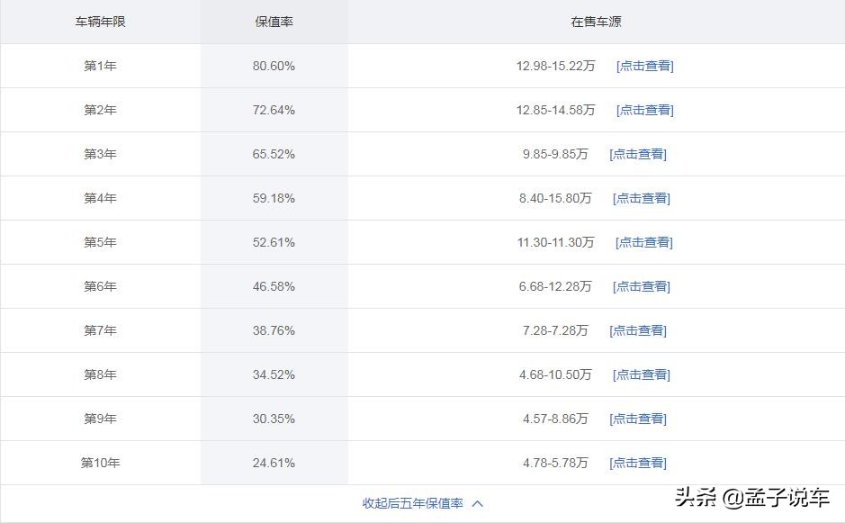This screenshot has width=845, height=523.
Task: Click 点击查看 beside 8.40-15.80万
Action: click(641, 198)
